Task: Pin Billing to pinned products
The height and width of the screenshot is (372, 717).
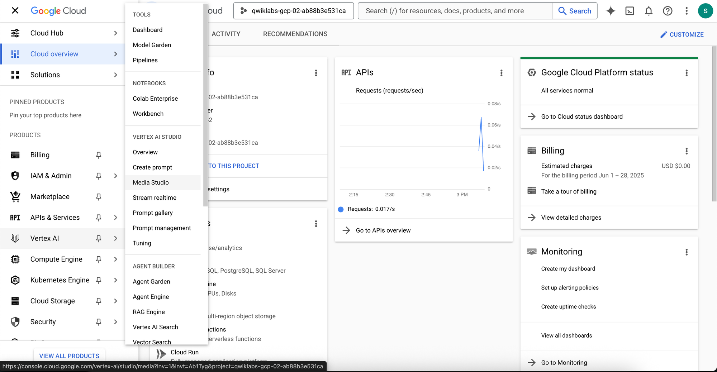Action: coord(99,155)
